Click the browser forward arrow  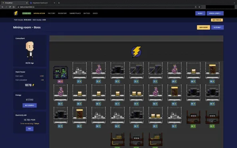coord(6,7)
